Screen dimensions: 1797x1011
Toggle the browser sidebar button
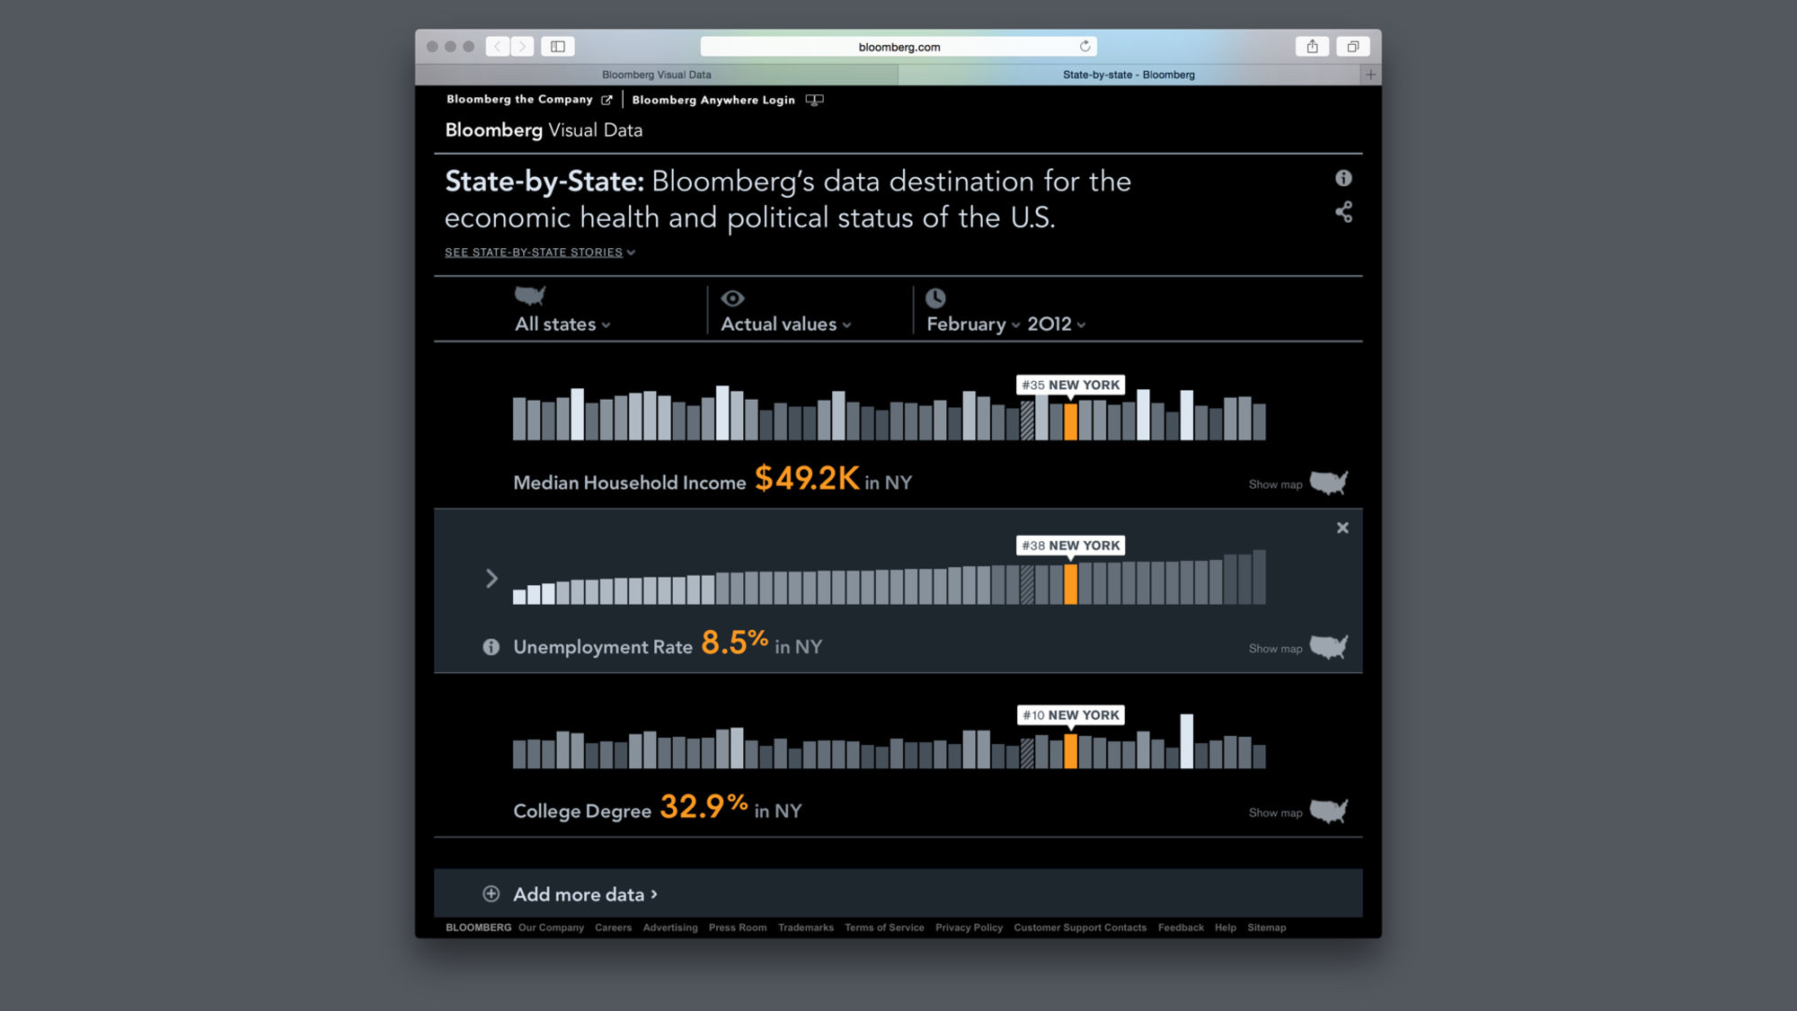click(557, 47)
